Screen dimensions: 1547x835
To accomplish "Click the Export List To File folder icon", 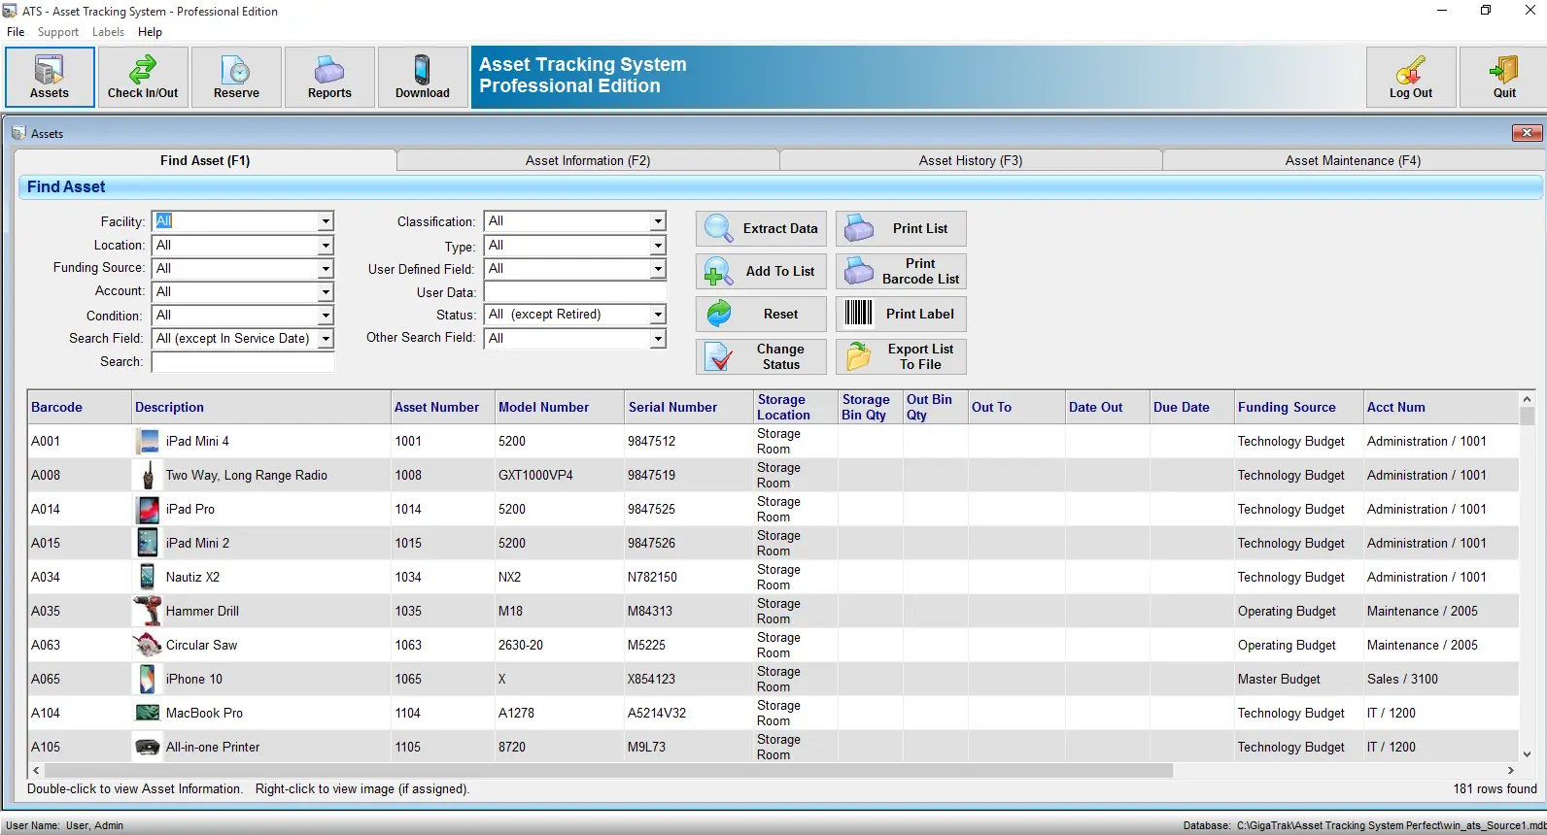I will pyautogui.click(x=858, y=356).
